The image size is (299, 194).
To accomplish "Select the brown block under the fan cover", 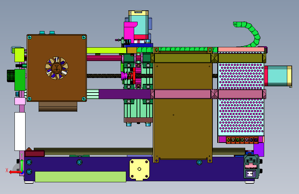I will (x=58, y=107).
